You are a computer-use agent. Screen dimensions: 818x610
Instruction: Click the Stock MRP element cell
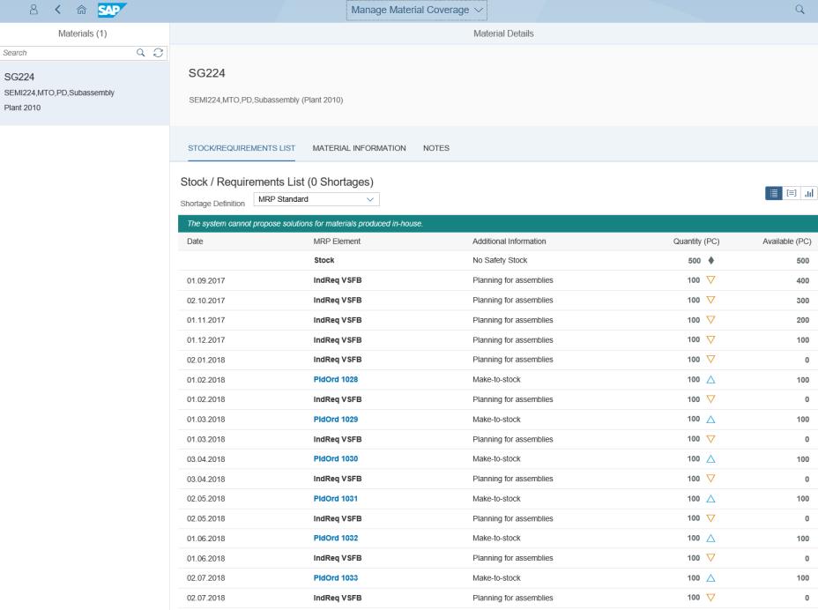[x=324, y=260]
